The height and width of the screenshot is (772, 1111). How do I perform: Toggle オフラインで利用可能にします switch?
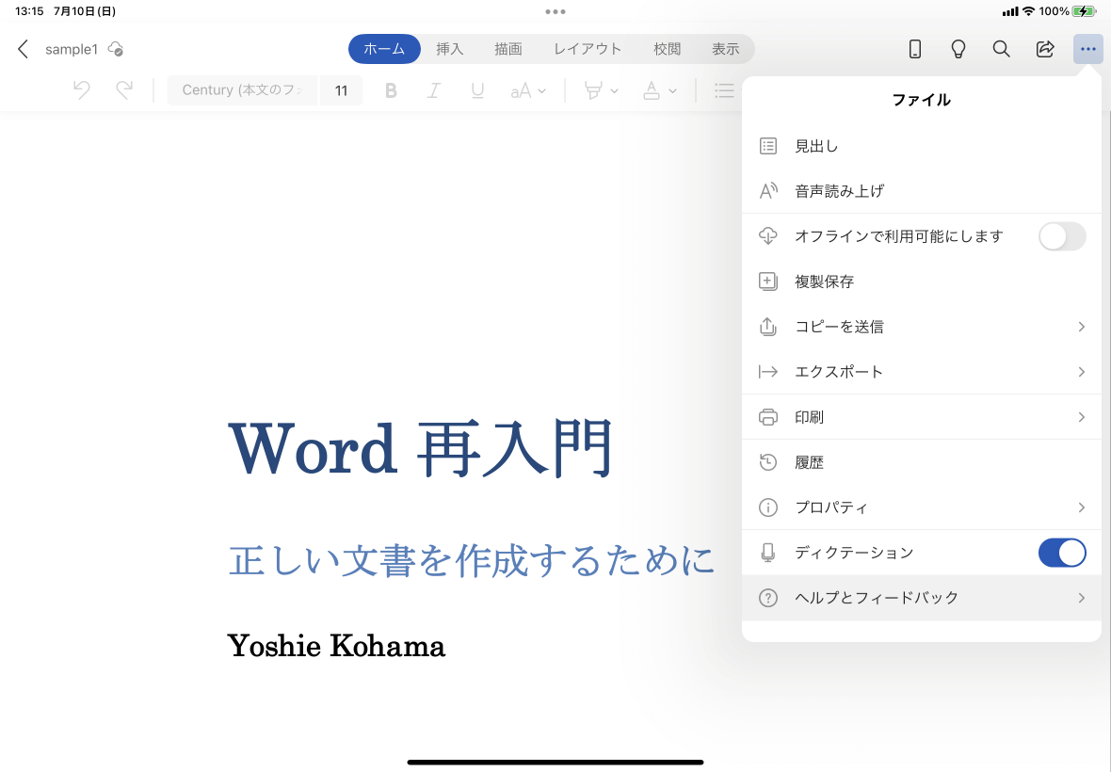[1062, 236]
